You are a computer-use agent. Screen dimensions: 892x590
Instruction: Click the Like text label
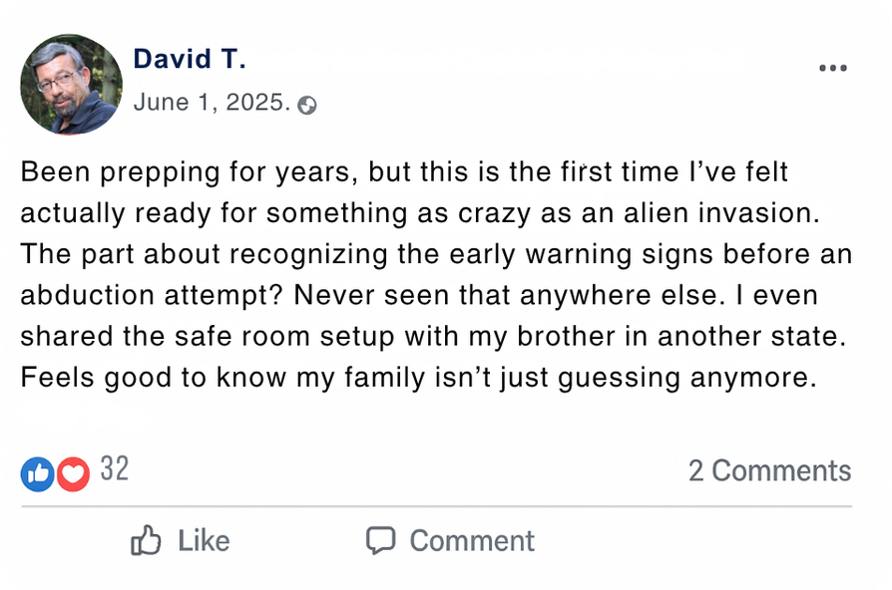(204, 541)
